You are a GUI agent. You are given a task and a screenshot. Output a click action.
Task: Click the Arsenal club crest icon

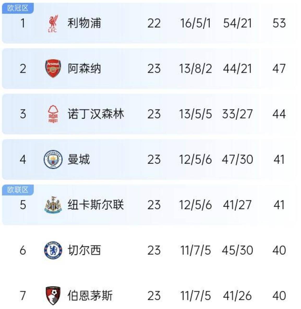[x=53, y=69]
